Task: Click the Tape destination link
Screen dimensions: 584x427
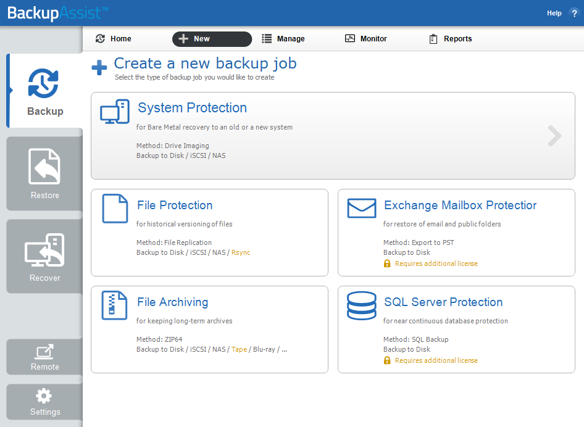Action: pyautogui.click(x=239, y=349)
